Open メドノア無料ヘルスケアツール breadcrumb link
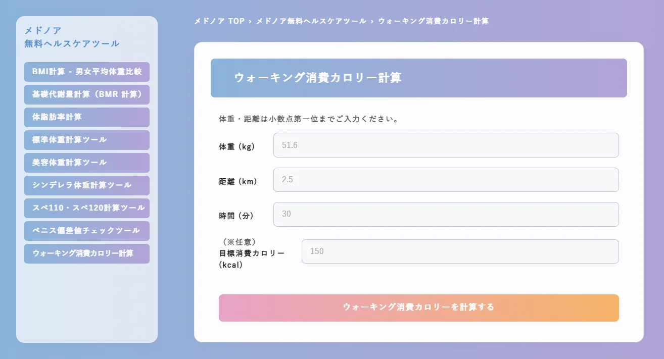The height and width of the screenshot is (359, 664). pos(311,21)
